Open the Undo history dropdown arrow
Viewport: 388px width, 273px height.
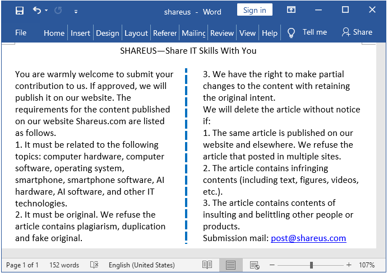point(47,11)
